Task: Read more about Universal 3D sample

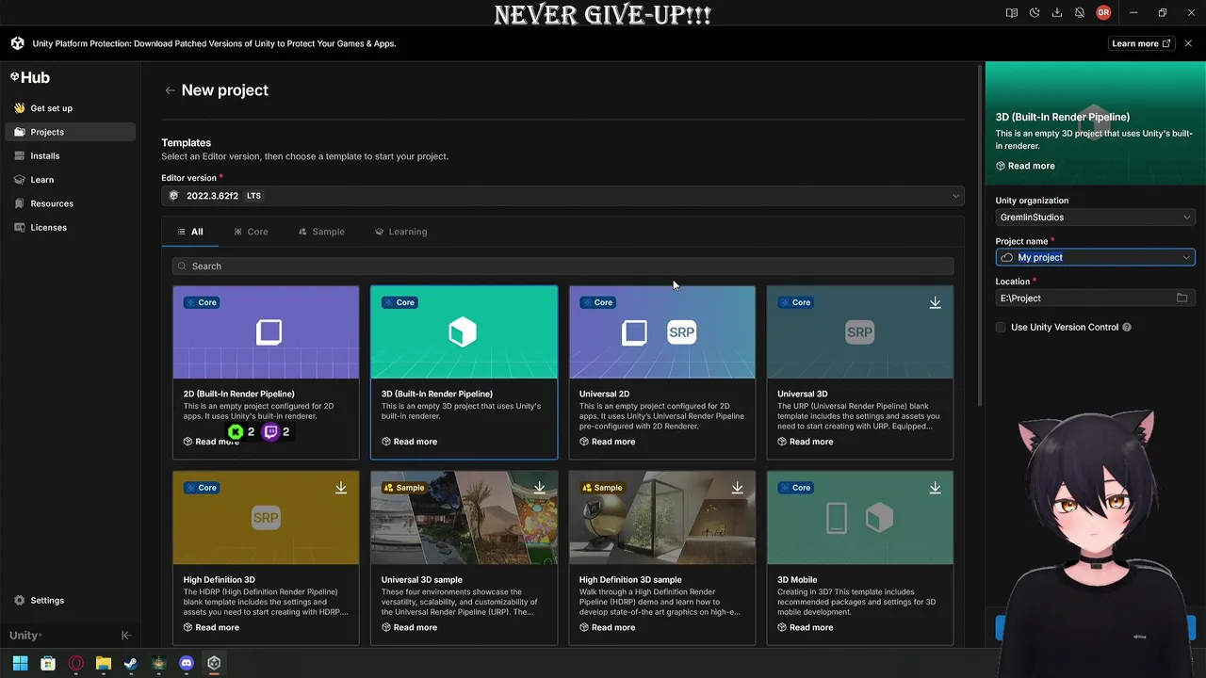Action: [409, 627]
